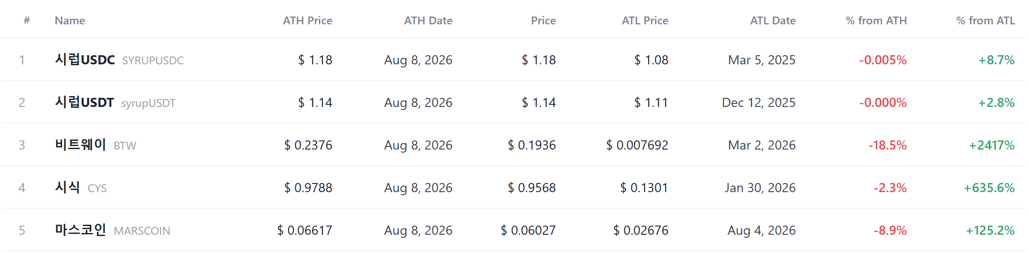Viewport: 1029px width, 253px height.
Task: Sort by % from ATH header
Action: click(x=876, y=20)
